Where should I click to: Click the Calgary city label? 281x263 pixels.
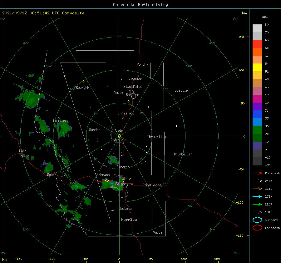[122, 184]
